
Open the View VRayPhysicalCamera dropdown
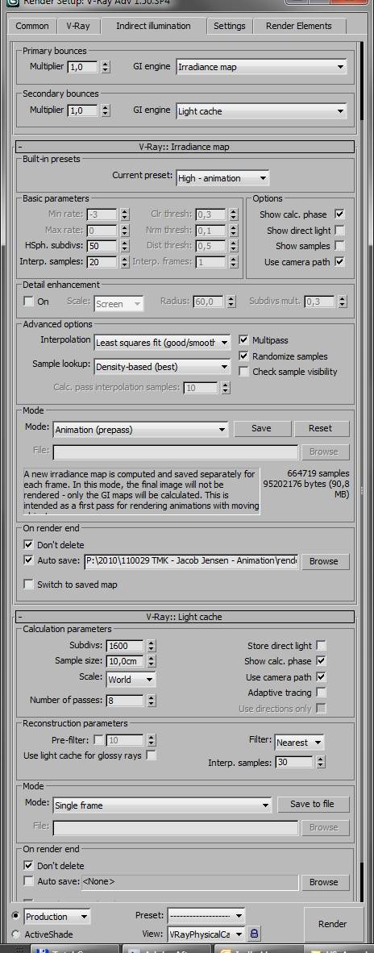coord(206,934)
